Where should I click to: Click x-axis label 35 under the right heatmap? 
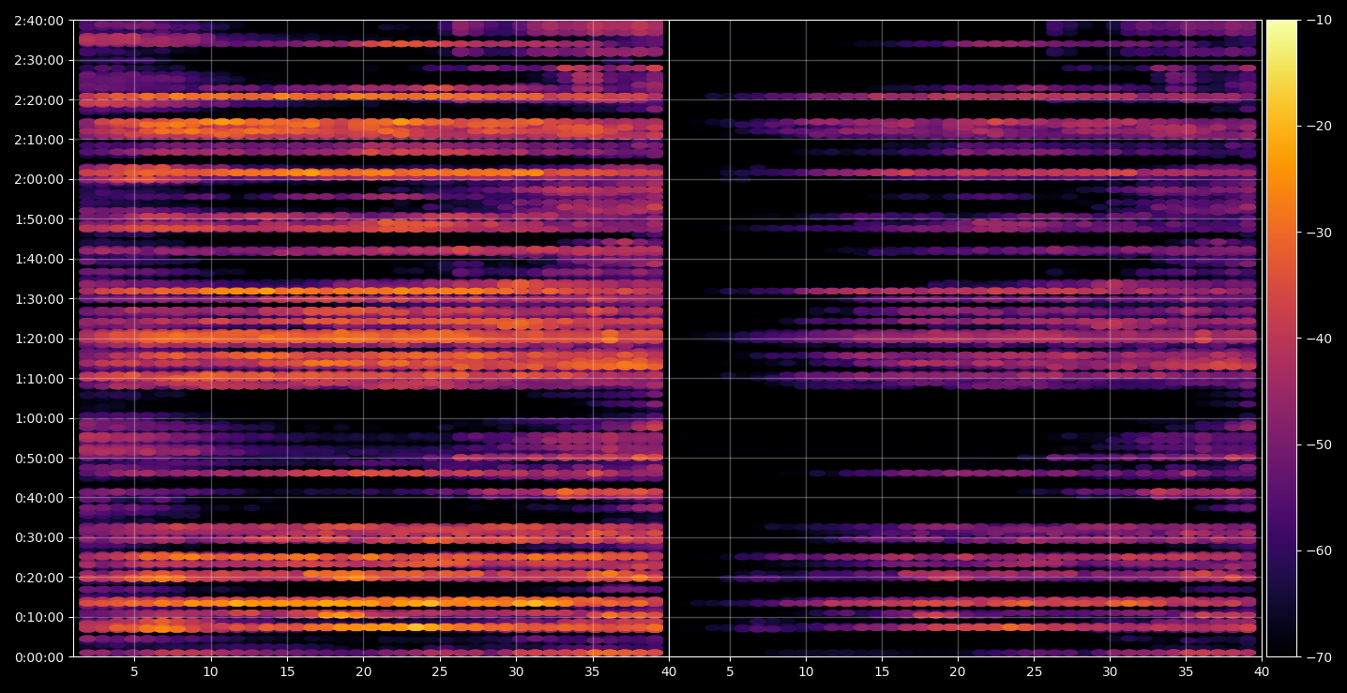pyautogui.click(x=1186, y=671)
